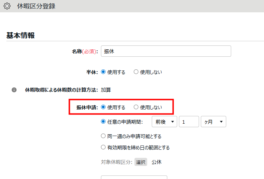The width and height of the screenshot is (264, 179).
Task: Select 使用しない for 振休申請
Action: point(136,107)
